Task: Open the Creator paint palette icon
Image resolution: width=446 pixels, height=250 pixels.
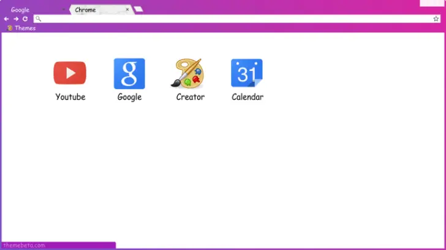Action: click(189, 73)
